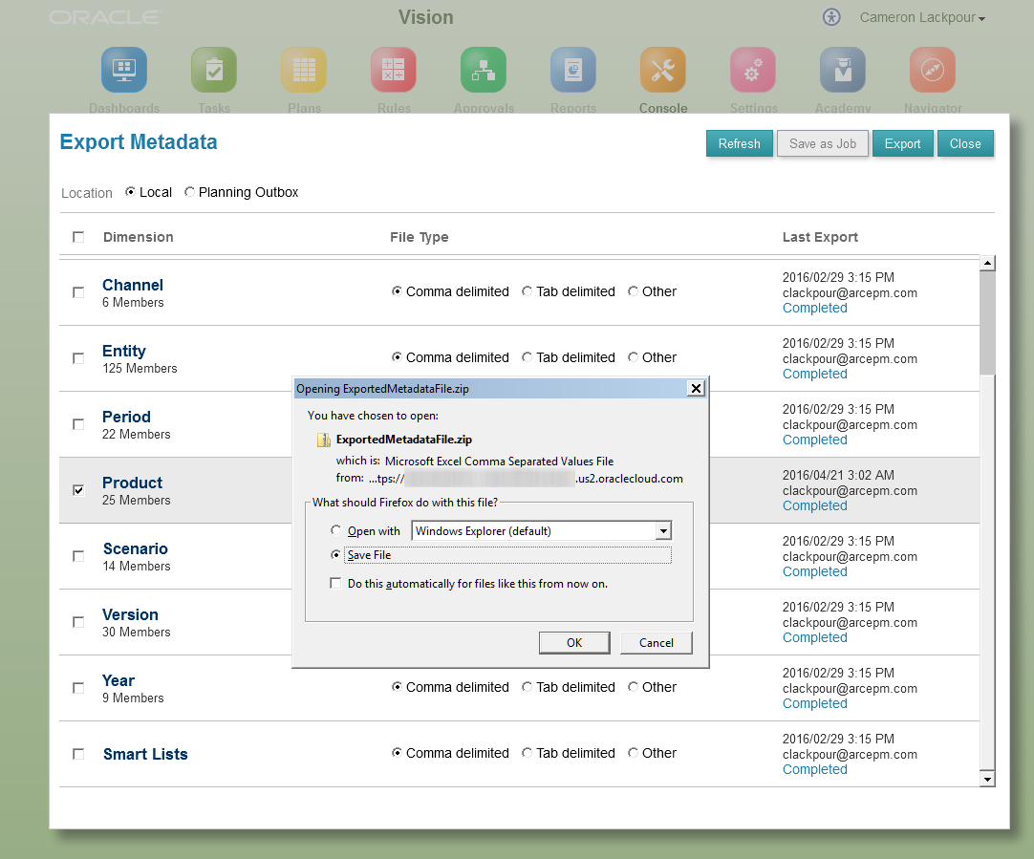Viewport: 1034px width, 859px height.
Task: Click the Product dimension name
Action: pyautogui.click(x=132, y=483)
